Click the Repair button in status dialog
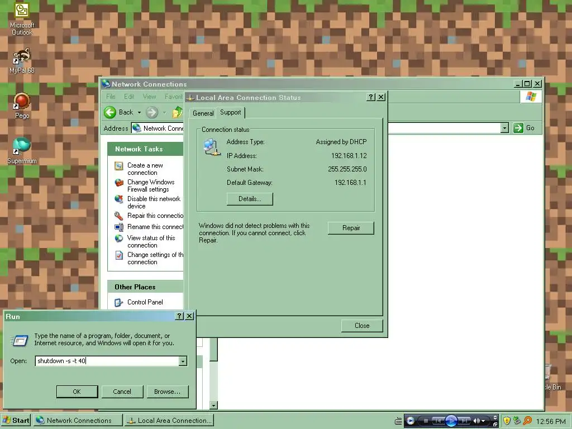The width and height of the screenshot is (572, 429). coord(351,228)
